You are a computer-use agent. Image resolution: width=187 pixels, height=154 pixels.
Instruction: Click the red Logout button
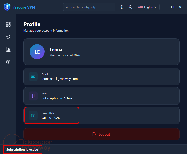[x=101, y=134]
